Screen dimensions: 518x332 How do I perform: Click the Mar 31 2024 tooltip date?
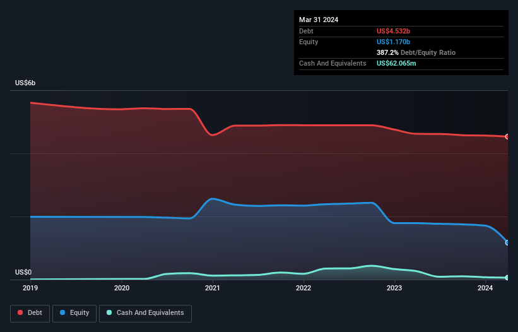[319, 20]
